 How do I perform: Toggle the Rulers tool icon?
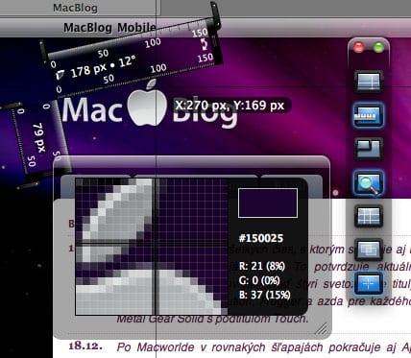click(x=369, y=115)
